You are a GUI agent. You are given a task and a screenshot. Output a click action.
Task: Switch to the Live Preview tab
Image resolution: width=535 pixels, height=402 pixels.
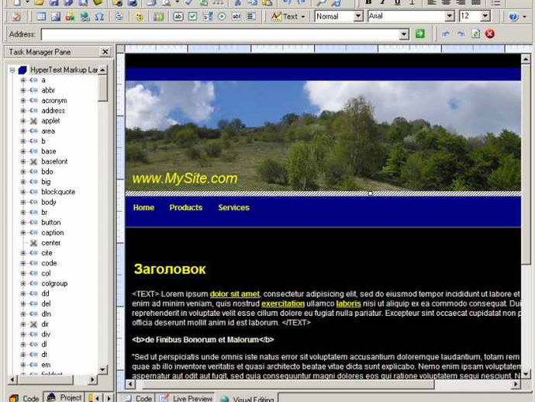pos(186,398)
